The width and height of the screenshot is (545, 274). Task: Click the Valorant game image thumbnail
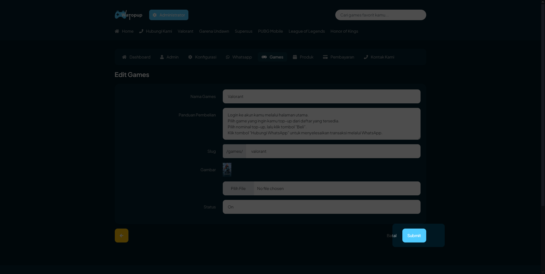click(227, 170)
